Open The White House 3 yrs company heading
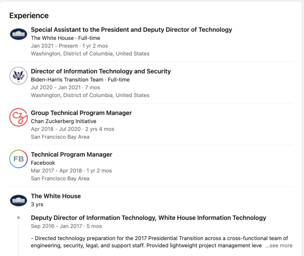This screenshot has height=256, width=304. pyautogui.click(x=56, y=196)
